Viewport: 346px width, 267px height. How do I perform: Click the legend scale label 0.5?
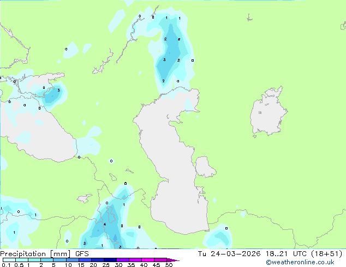point(19,265)
